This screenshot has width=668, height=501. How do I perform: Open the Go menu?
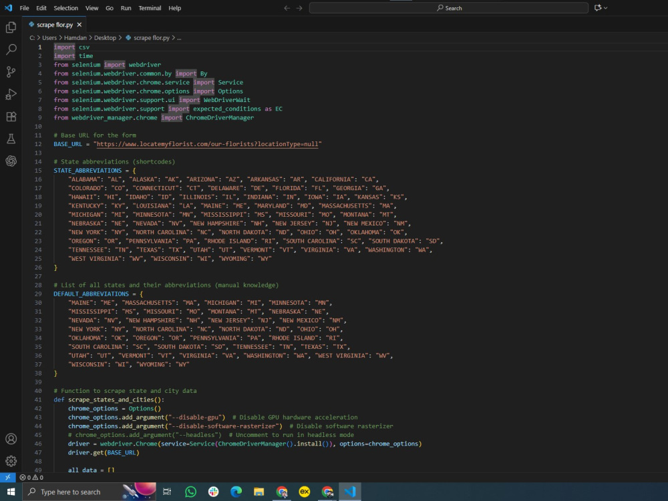(110, 8)
